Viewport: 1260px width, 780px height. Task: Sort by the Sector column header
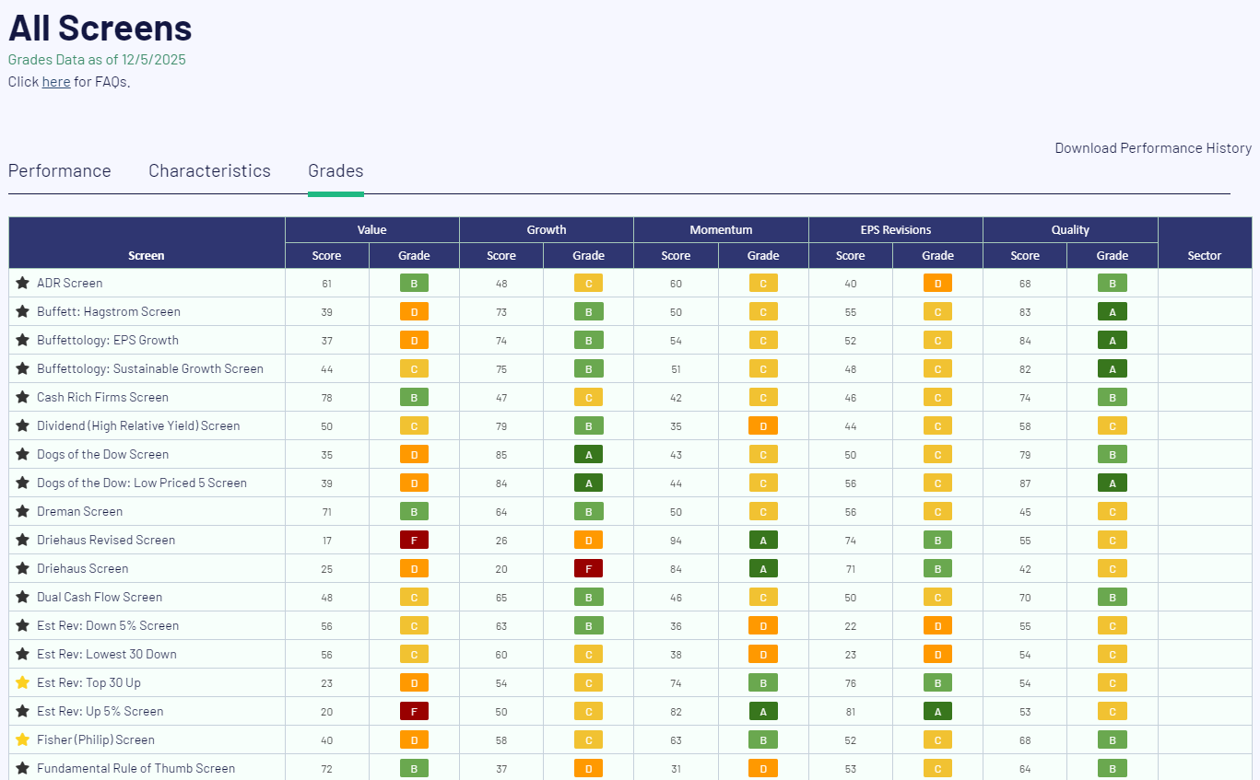(x=1204, y=256)
